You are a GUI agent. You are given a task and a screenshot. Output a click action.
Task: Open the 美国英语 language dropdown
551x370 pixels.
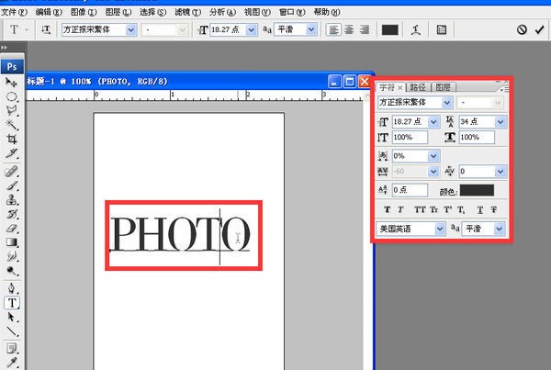[439, 228]
